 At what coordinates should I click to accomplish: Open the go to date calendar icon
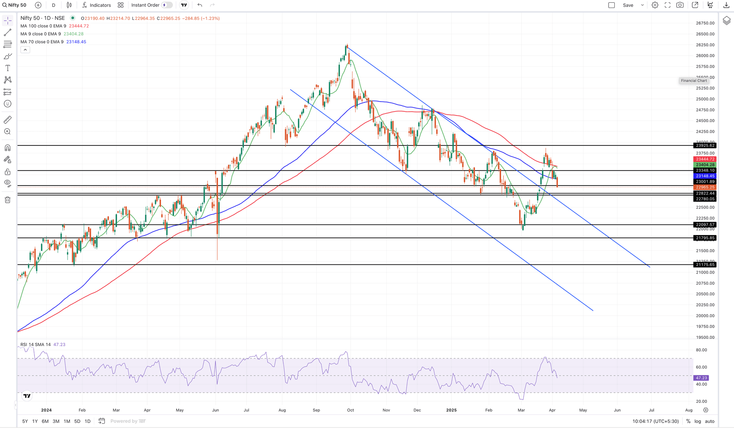pos(102,421)
